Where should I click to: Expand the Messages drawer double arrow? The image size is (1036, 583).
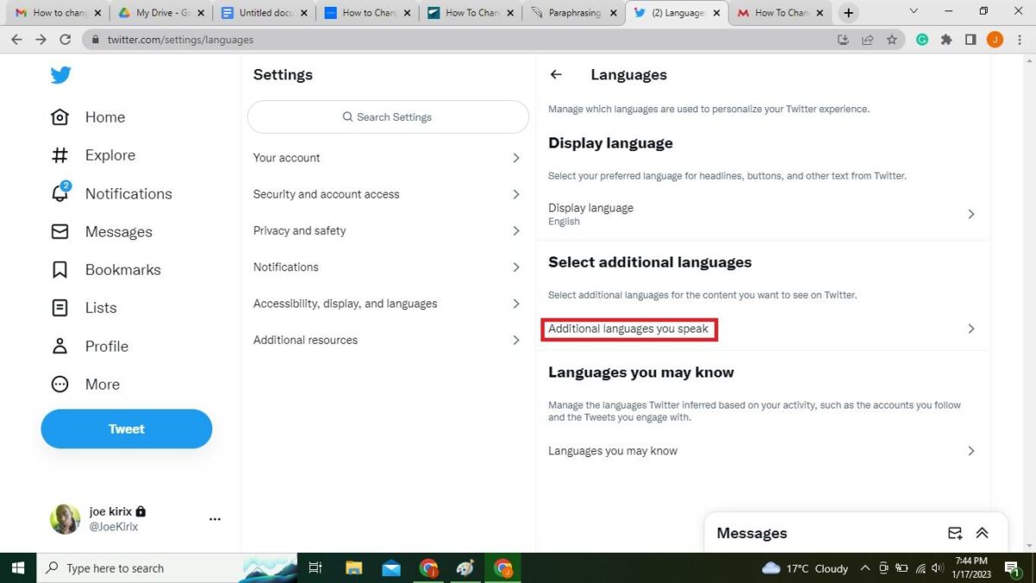pos(982,533)
